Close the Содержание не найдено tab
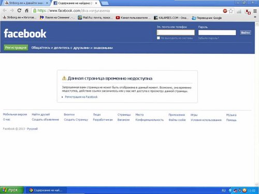Viewport: 259px width, 194px height. pos(96,3)
